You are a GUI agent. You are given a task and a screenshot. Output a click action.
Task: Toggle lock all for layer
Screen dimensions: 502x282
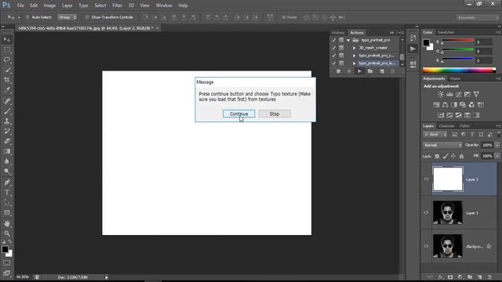tap(461, 156)
